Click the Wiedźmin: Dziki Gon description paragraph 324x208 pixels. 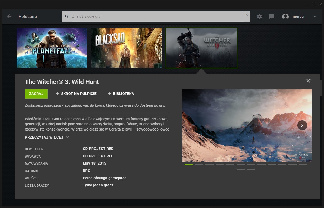tap(97, 124)
